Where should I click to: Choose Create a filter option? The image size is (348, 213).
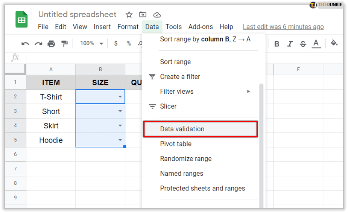pos(180,76)
